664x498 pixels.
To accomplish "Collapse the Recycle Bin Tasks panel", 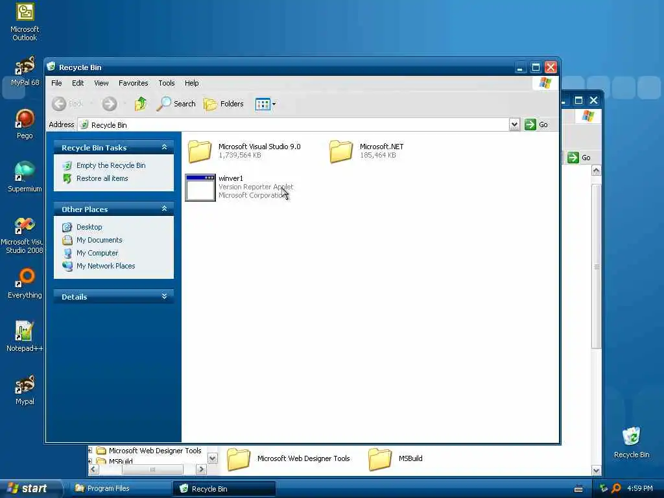I will click(164, 147).
